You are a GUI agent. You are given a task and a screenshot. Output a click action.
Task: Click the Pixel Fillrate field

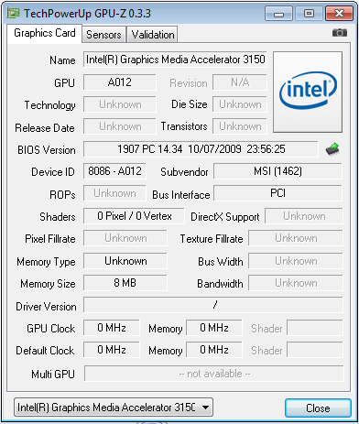(x=125, y=238)
